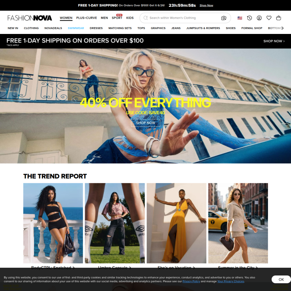Open Summer in the City trend image
The height and width of the screenshot is (291, 291).
point(238,223)
